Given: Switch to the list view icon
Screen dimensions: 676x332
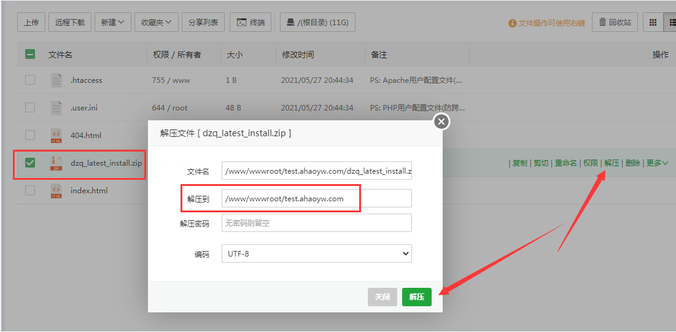Looking at the screenshot, I should pos(670,23).
